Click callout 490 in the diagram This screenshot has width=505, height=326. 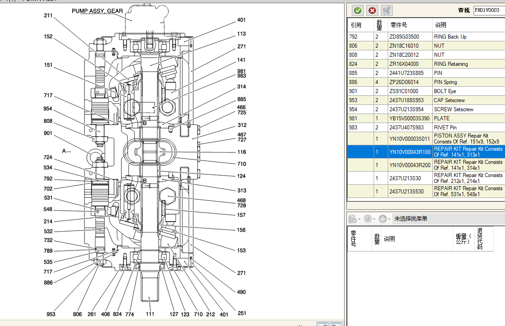241,292
